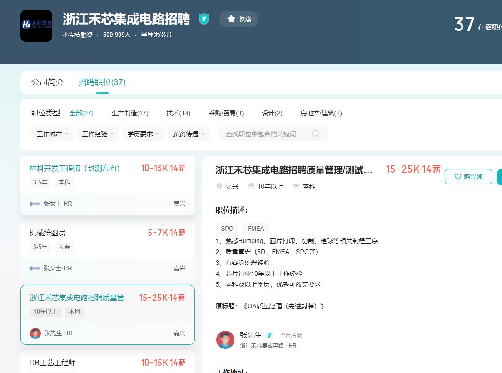The image size is (502, 373).
Task: Click the 10-15K·14薪 salary on 材料开发工程师 card
Action: [x=163, y=169]
